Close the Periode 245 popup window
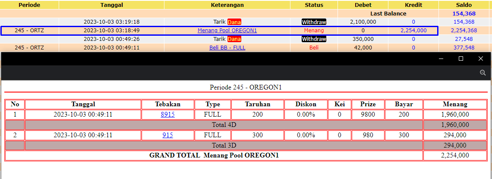 click(481, 59)
